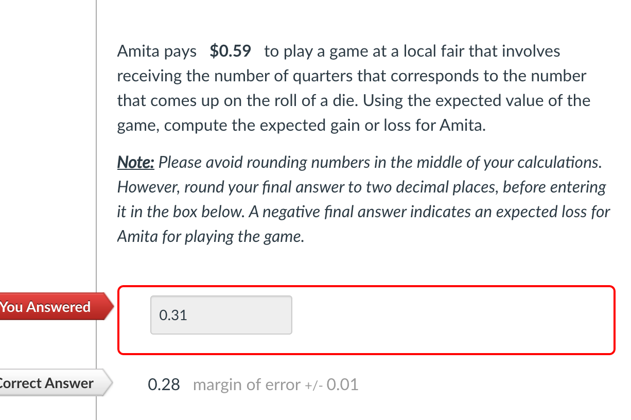Image resolution: width=631 pixels, height=420 pixels.
Task: Click the white area below the correct answer
Action: pyautogui.click(x=360, y=412)
